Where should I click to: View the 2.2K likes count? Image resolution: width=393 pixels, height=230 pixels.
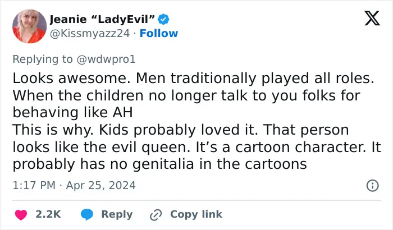click(48, 214)
